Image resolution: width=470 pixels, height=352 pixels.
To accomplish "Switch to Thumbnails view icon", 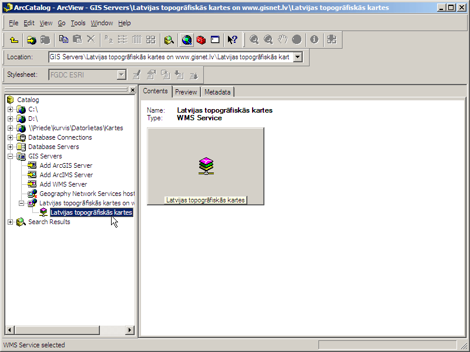I will click(151, 40).
